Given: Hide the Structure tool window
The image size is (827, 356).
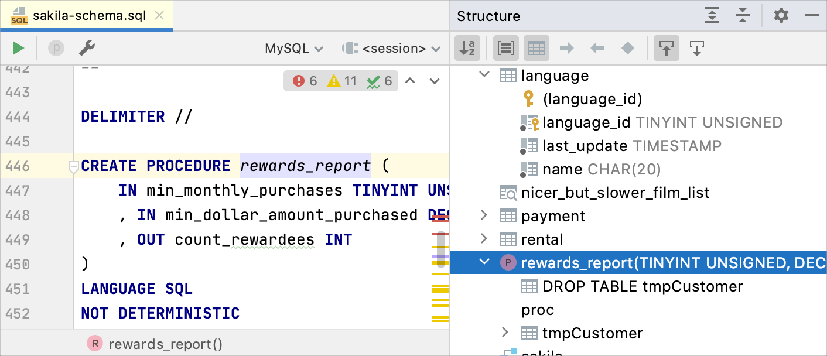Looking at the screenshot, I should tap(811, 16).
